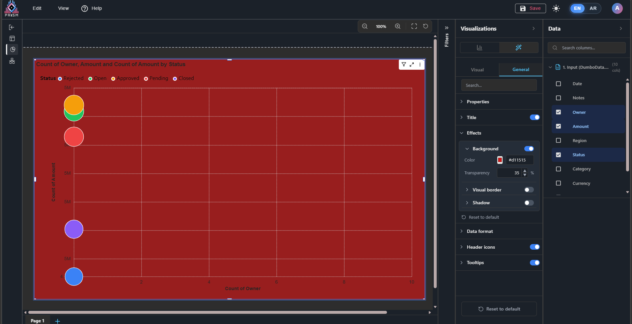Switch to light theme using sun icon
Screen dimensions: 632x324
tap(556, 9)
